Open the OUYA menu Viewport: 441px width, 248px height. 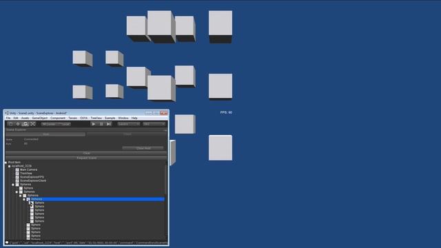tap(84, 118)
